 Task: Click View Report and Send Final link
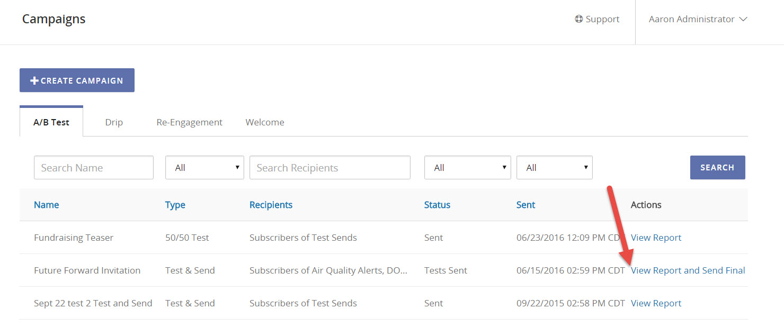688,270
